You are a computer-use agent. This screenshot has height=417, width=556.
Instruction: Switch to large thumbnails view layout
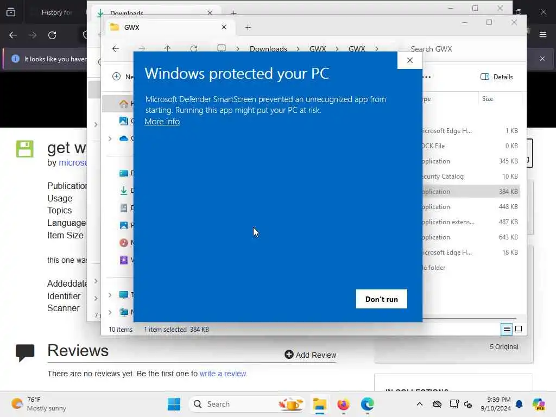click(x=519, y=330)
